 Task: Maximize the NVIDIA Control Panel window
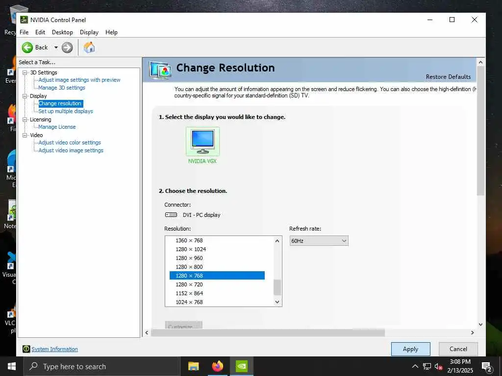tap(452, 20)
